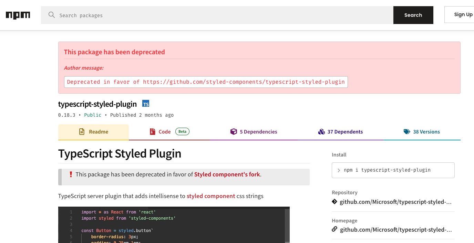Open the styled component link
Viewport: 474px width, 243px height.
(x=211, y=196)
